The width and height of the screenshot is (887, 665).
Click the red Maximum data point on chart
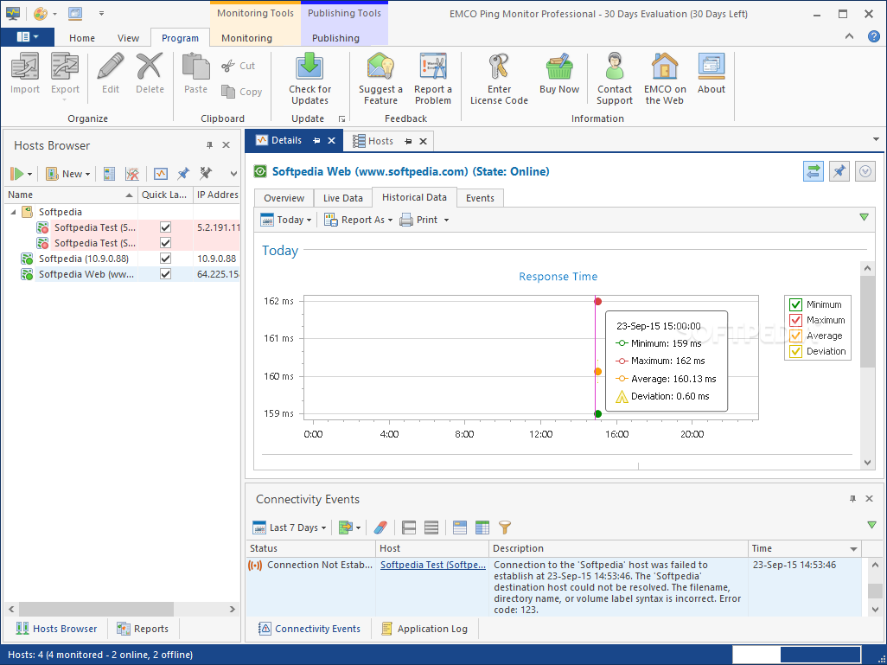[598, 301]
